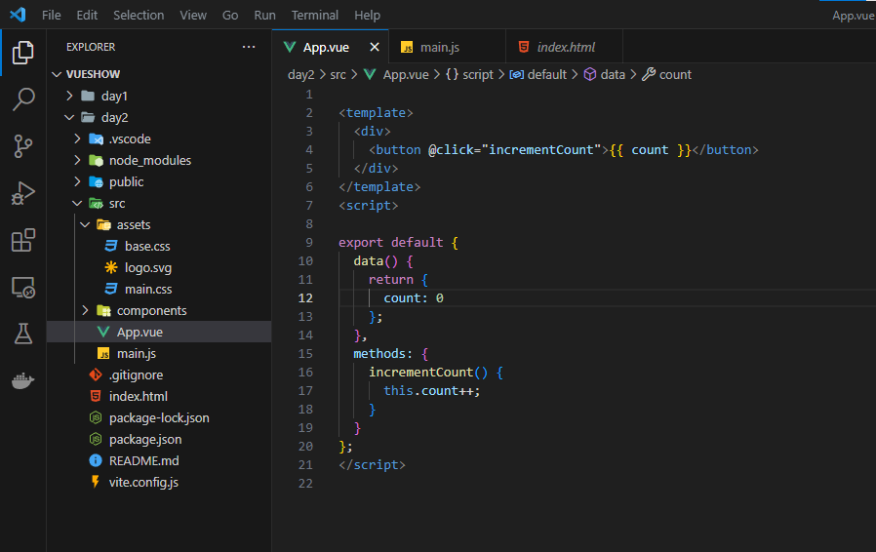876x552 pixels.
Task: Collapse the VUESHOW root folder
Action: (57, 74)
